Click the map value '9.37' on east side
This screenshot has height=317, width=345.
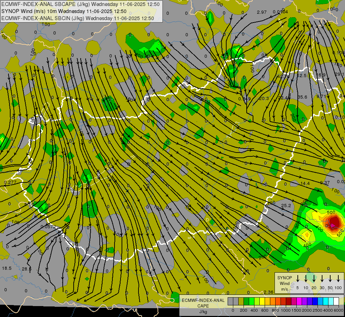coord(325,183)
